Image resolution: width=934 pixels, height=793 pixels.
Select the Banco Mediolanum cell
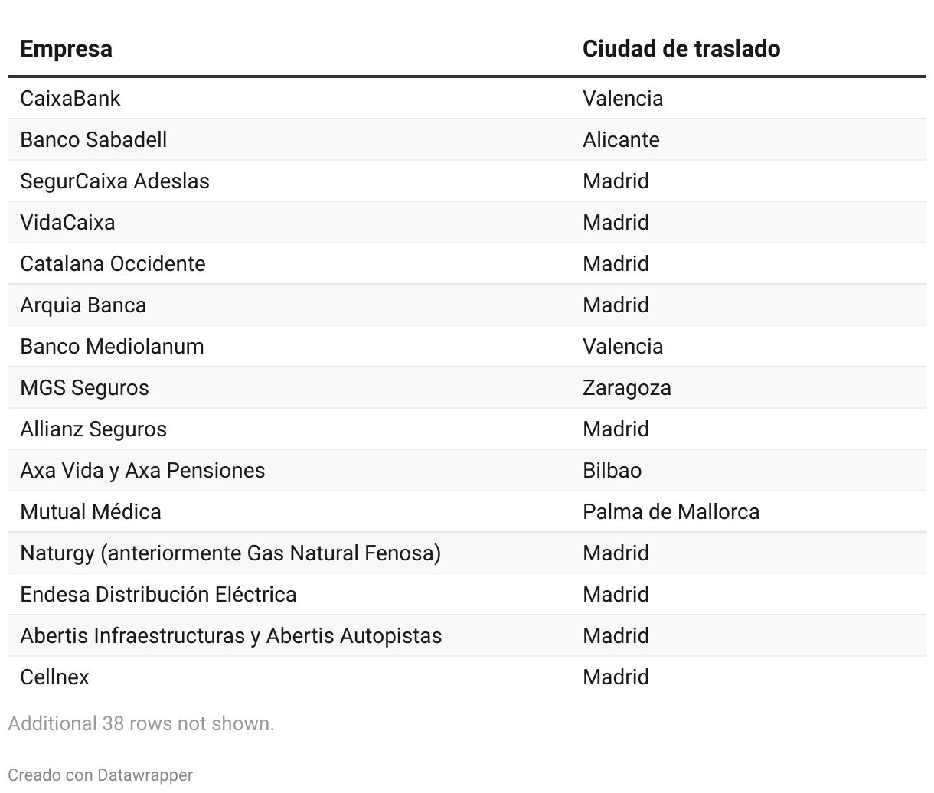(x=112, y=346)
